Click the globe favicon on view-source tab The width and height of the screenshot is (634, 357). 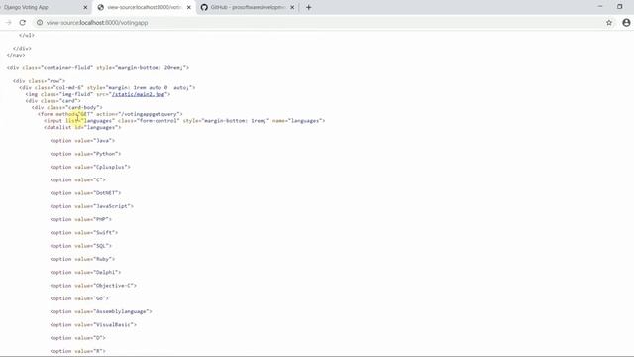click(101, 7)
